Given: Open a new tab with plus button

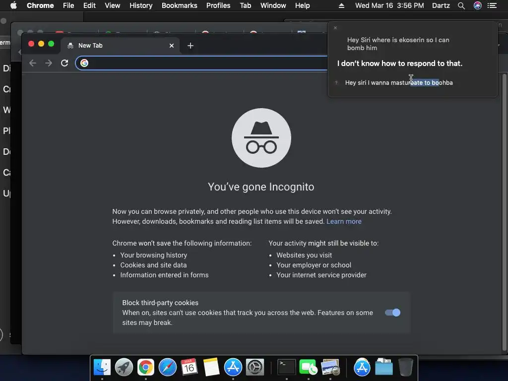Looking at the screenshot, I should coord(190,46).
